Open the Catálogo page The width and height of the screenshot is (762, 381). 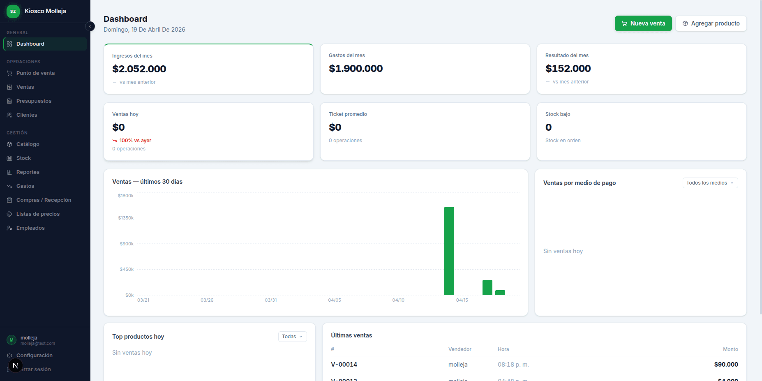coord(45,144)
